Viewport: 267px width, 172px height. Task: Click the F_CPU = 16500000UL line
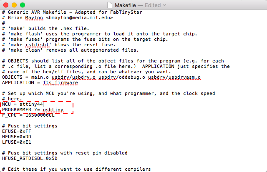[28, 115]
